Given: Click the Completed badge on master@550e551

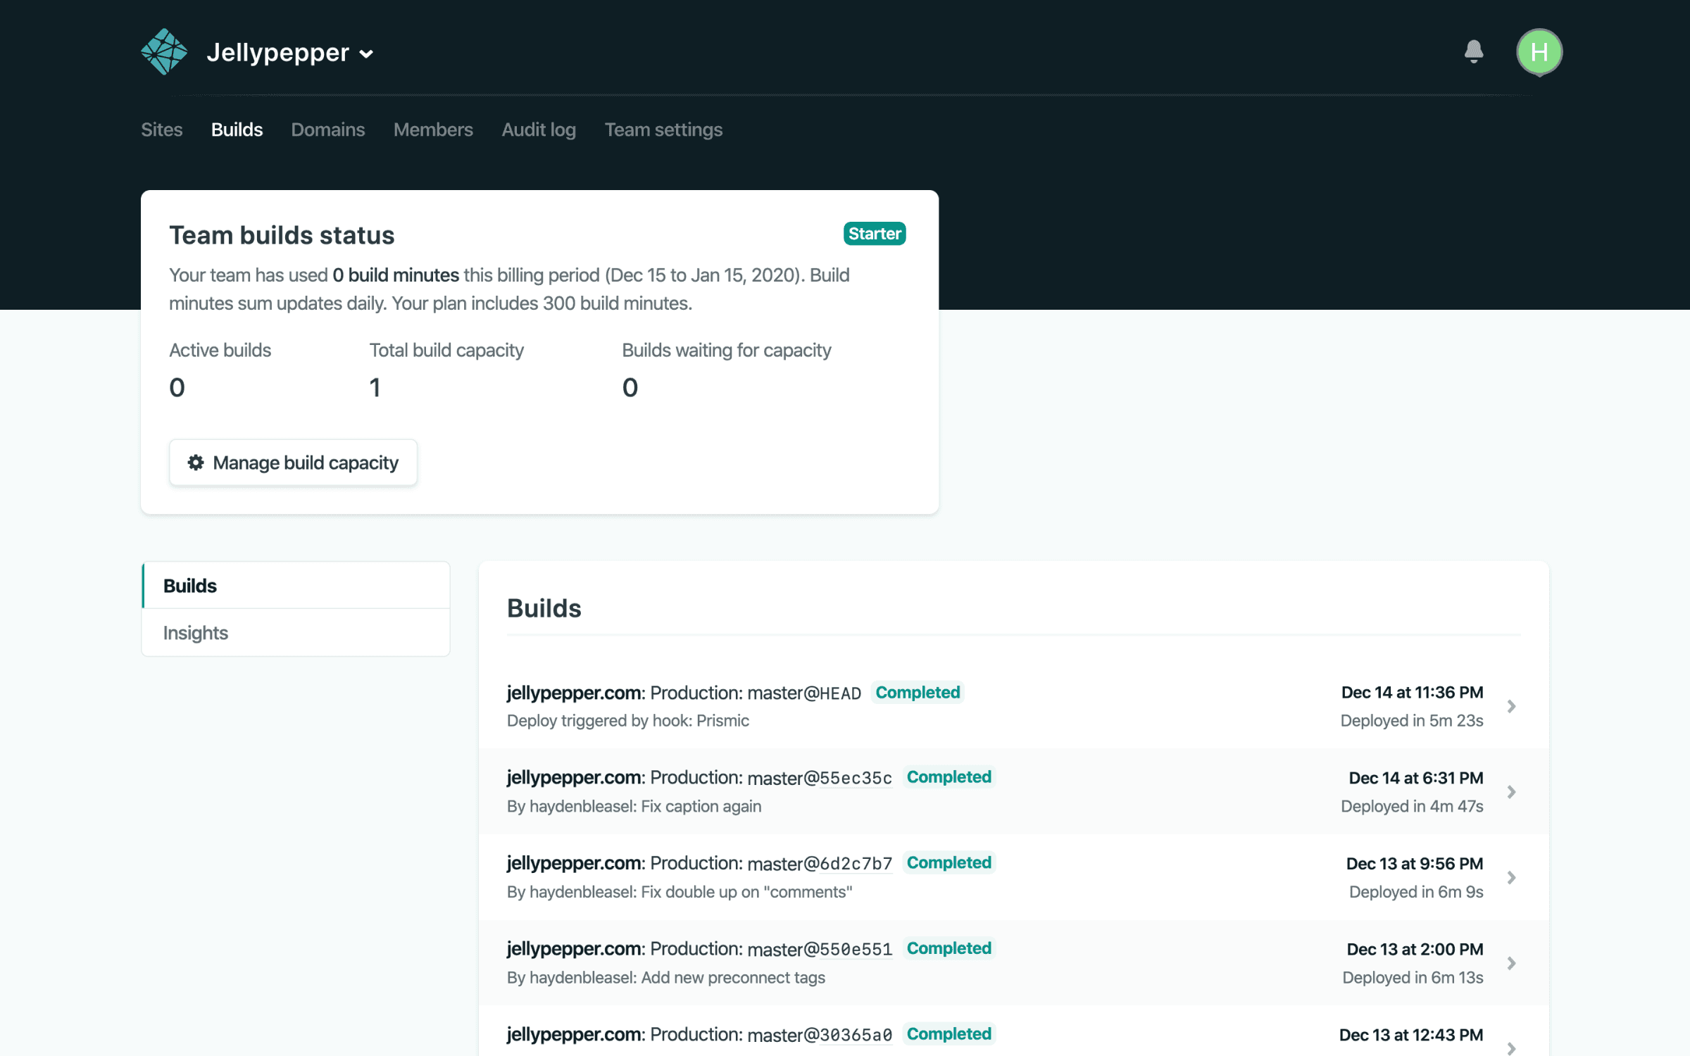Looking at the screenshot, I should 949,948.
